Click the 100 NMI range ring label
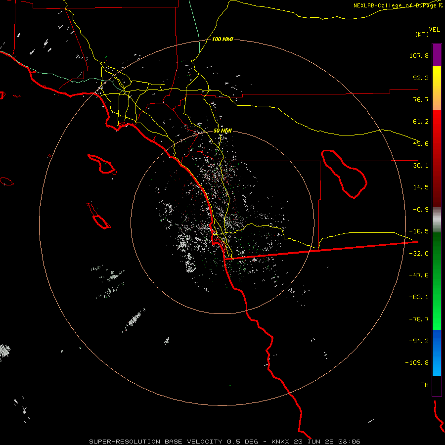The width and height of the screenshot is (445, 445). 222,39
